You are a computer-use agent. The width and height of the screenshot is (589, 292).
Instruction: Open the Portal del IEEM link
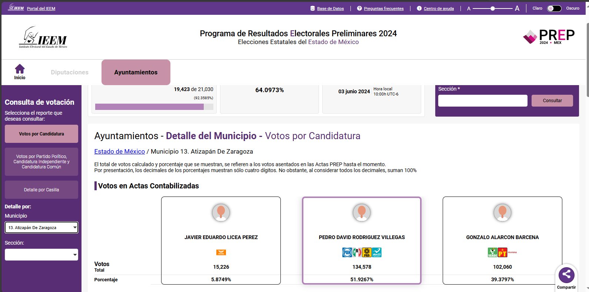click(41, 9)
